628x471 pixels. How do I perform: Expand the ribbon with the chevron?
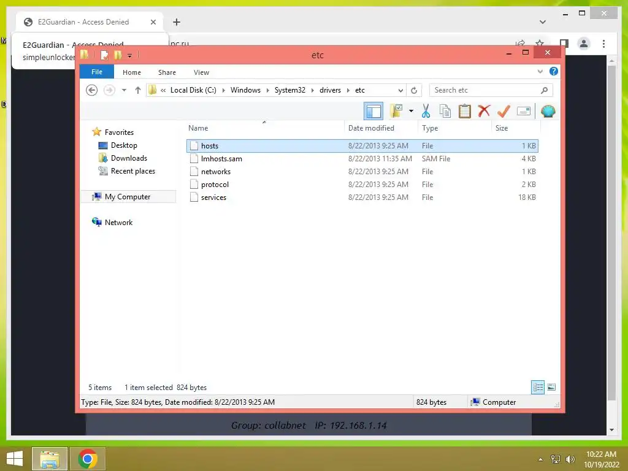pyautogui.click(x=540, y=72)
